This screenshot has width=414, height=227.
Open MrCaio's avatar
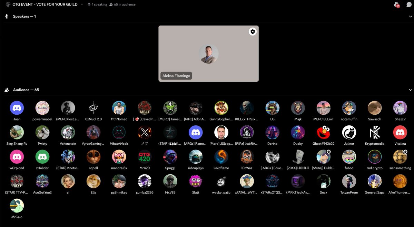point(17,206)
